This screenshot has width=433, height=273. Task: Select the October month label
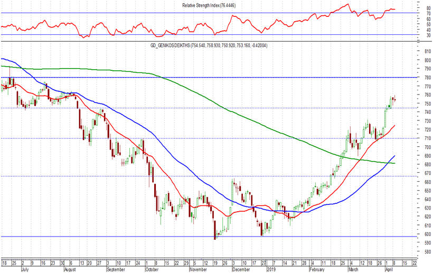(152, 269)
